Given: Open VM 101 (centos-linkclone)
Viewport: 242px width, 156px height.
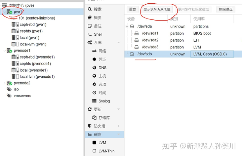Looking at the screenshot, I should point(37,18).
